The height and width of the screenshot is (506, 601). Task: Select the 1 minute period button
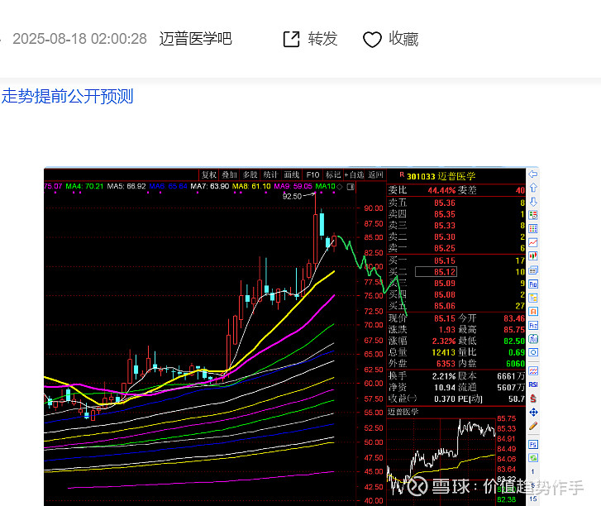(532, 471)
